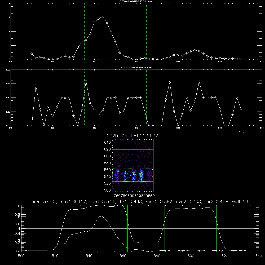The width and height of the screenshot is (265, 265).
Task: Select the 'thr1 0.498' value
Action: click(131, 202)
